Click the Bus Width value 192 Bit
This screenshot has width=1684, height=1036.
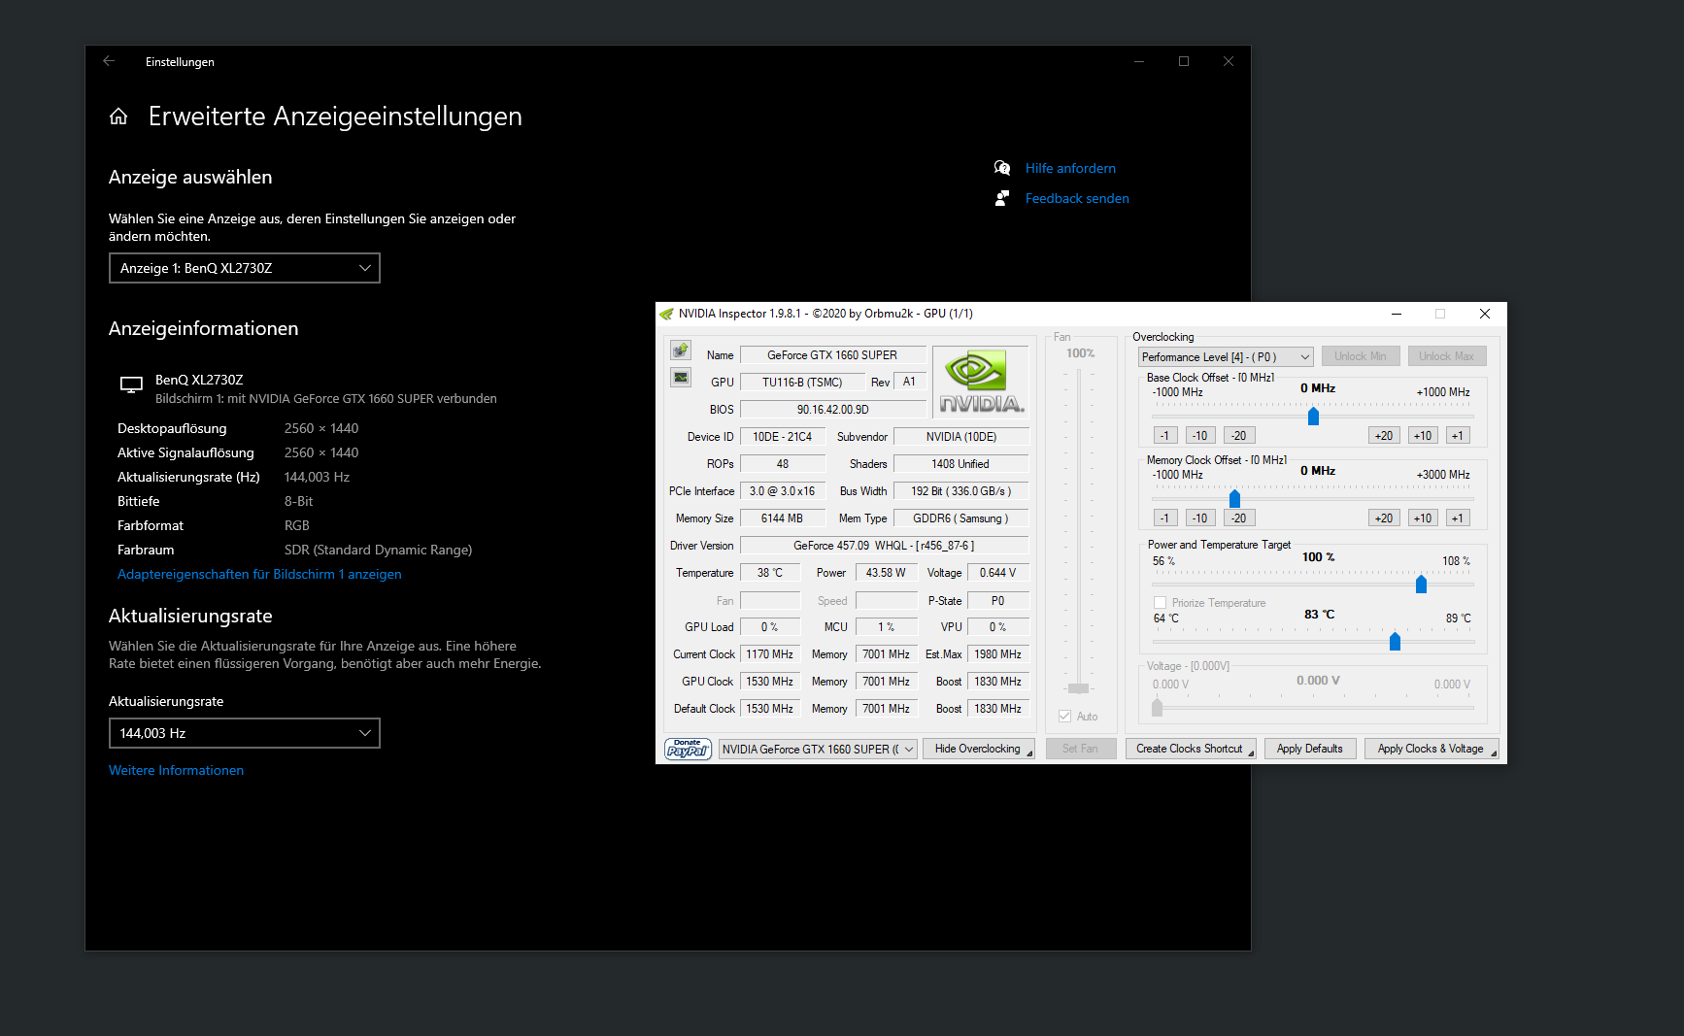click(x=960, y=491)
